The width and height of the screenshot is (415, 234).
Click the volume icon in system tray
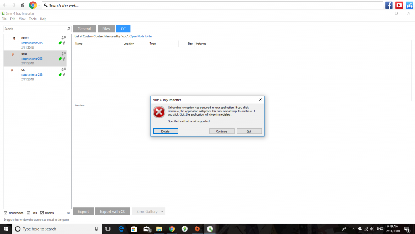[x=372, y=229]
